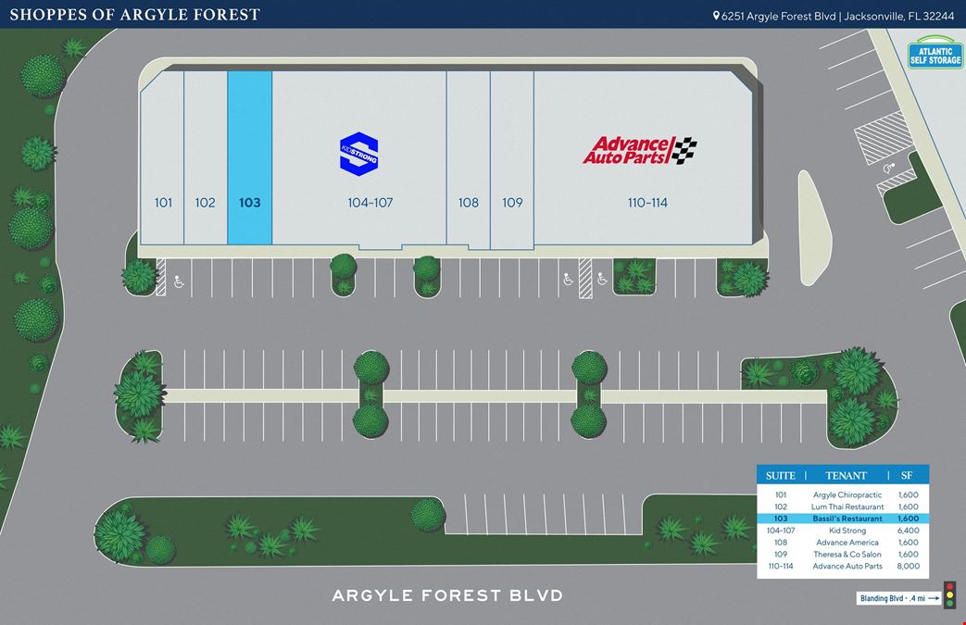Select suite 102 on the site plan
Screen dimensions: 966x625
point(206,157)
